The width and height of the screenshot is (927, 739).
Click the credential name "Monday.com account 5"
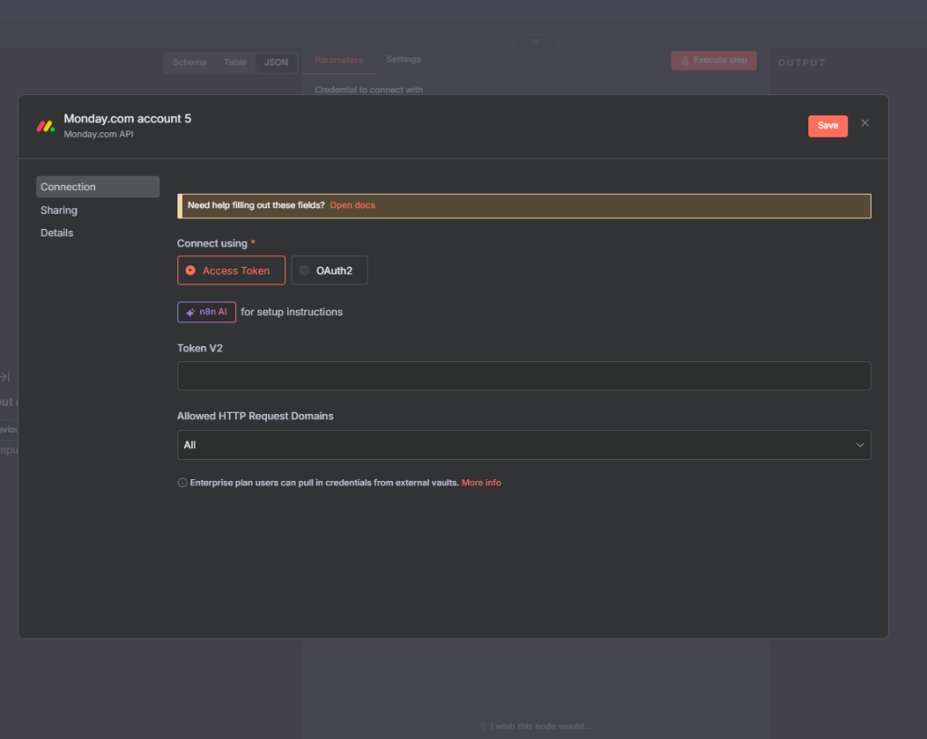pos(127,119)
